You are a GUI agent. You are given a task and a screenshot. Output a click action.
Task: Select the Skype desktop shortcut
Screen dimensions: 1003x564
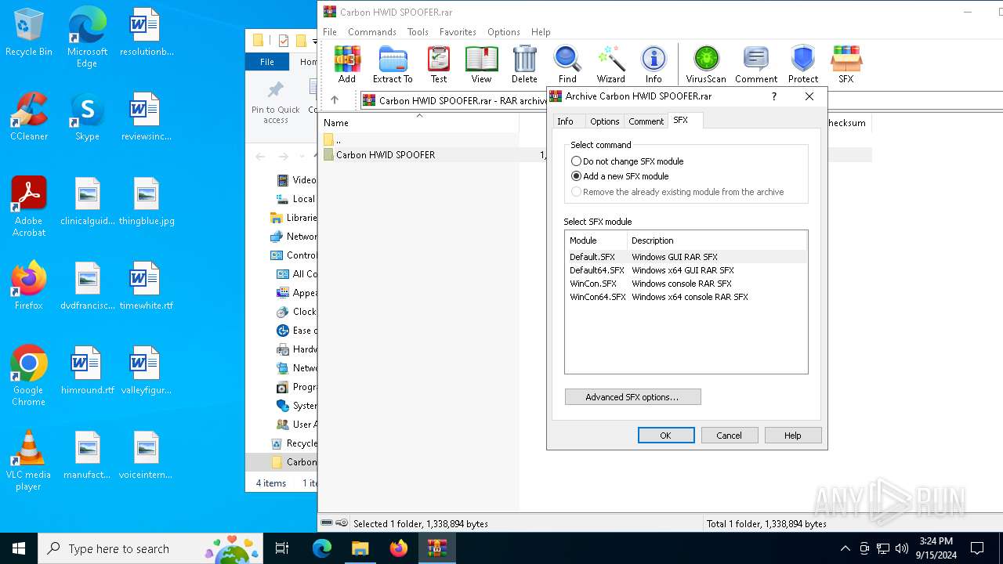tap(87, 117)
